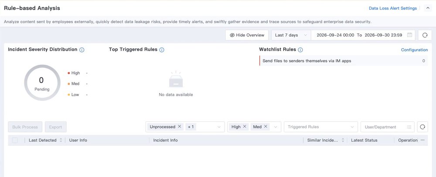Open Data Loss Alert Settings link
This screenshot has width=436, height=177.
click(393, 8)
